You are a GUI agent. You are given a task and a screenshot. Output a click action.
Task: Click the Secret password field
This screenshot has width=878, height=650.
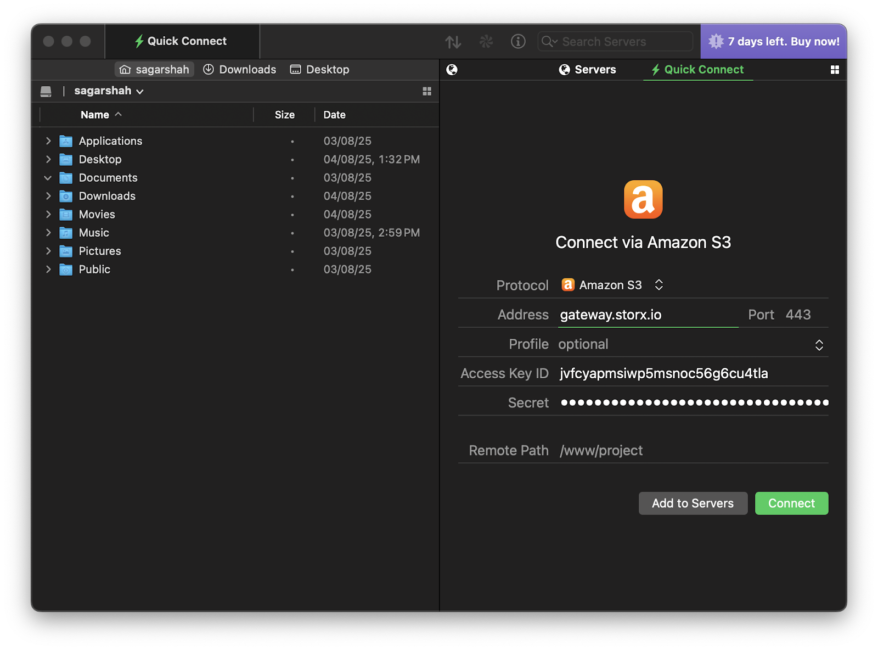pos(693,402)
